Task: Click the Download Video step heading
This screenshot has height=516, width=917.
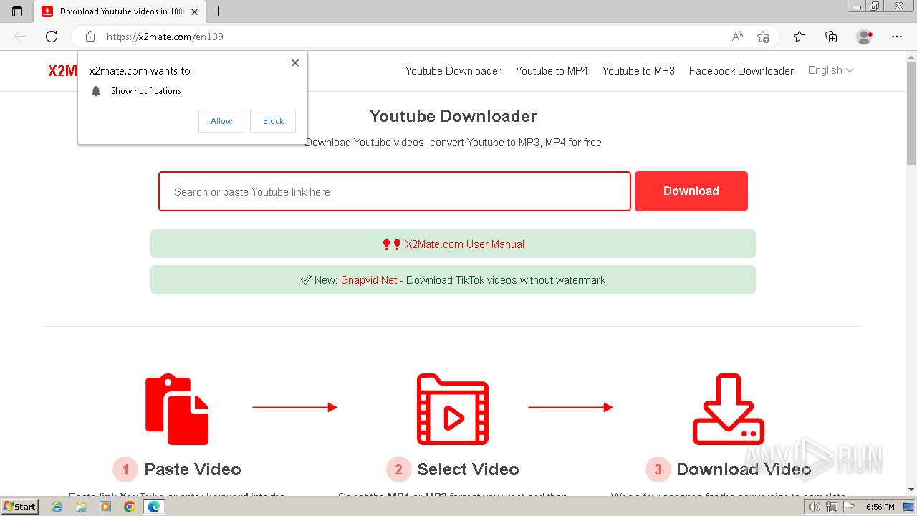Action: [744, 469]
